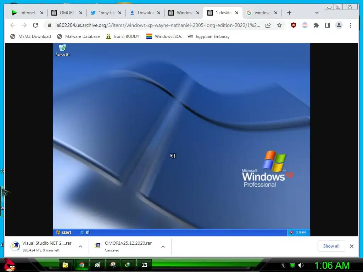The image size is (363, 272).
Task: Click the Angry Birds start orb
Action: [9, 265]
